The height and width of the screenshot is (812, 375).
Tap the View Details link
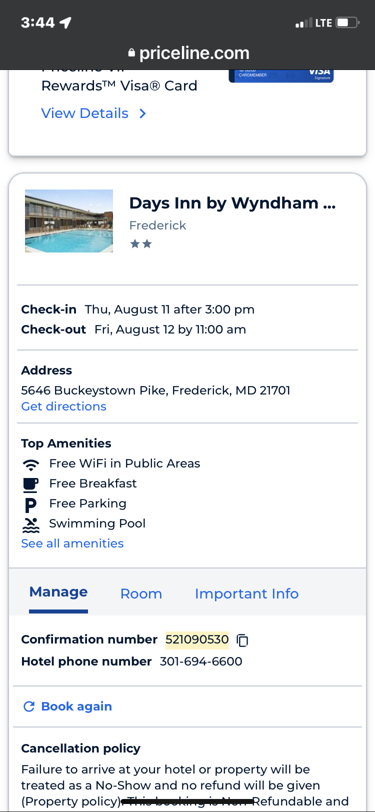click(x=85, y=113)
